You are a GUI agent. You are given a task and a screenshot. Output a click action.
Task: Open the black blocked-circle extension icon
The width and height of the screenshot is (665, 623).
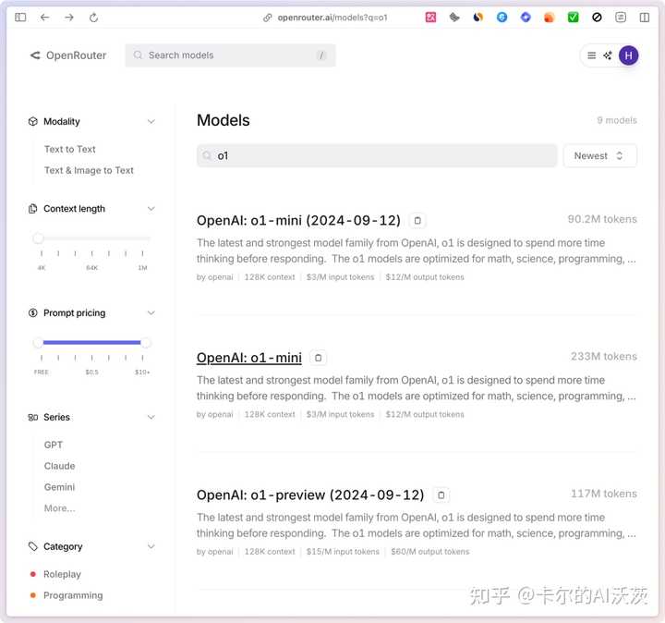(x=597, y=18)
